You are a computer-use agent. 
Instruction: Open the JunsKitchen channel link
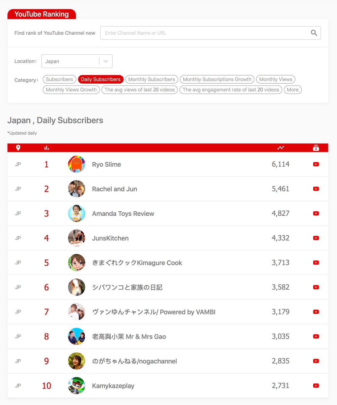coord(110,238)
